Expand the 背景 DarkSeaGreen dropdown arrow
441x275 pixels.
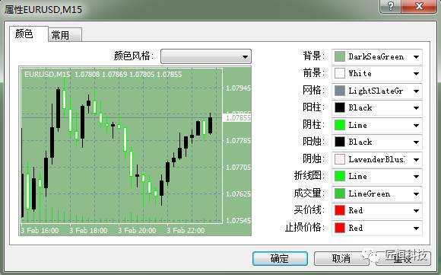click(416, 57)
